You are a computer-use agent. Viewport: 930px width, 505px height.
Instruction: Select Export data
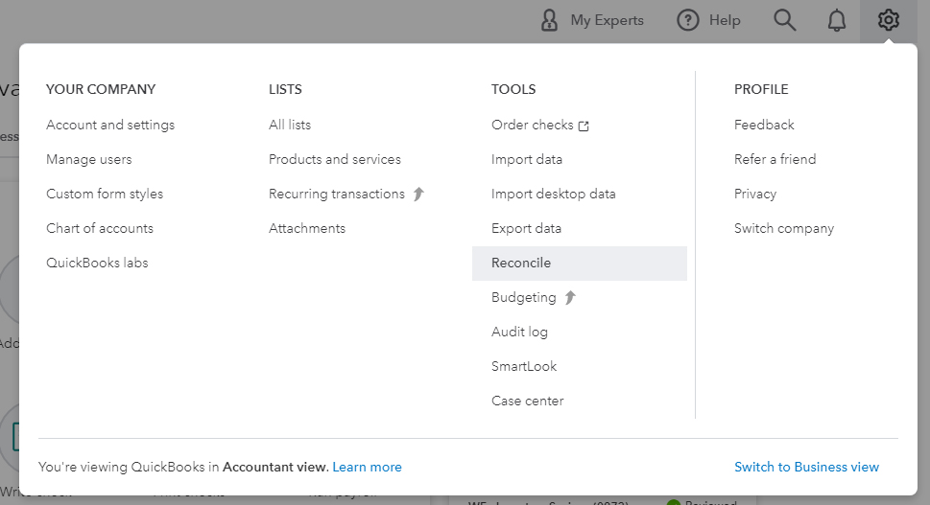click(526, 228)
